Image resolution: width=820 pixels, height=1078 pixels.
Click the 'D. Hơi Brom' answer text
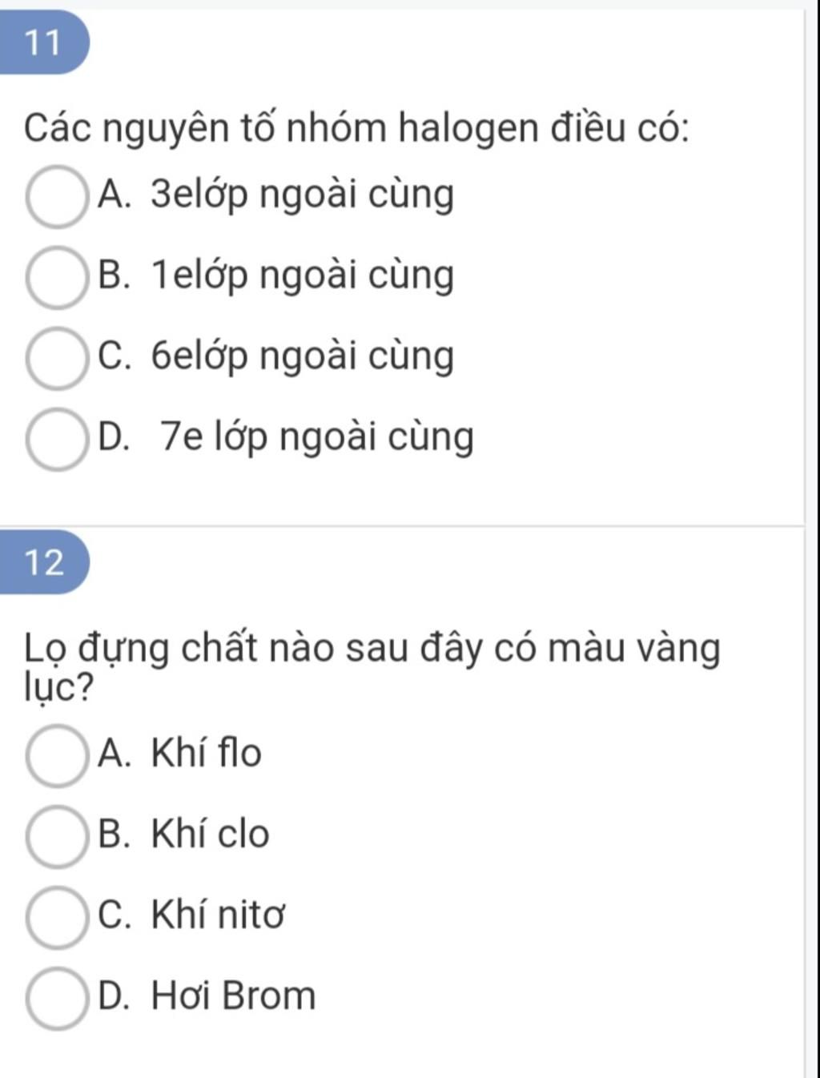point(207,996)
